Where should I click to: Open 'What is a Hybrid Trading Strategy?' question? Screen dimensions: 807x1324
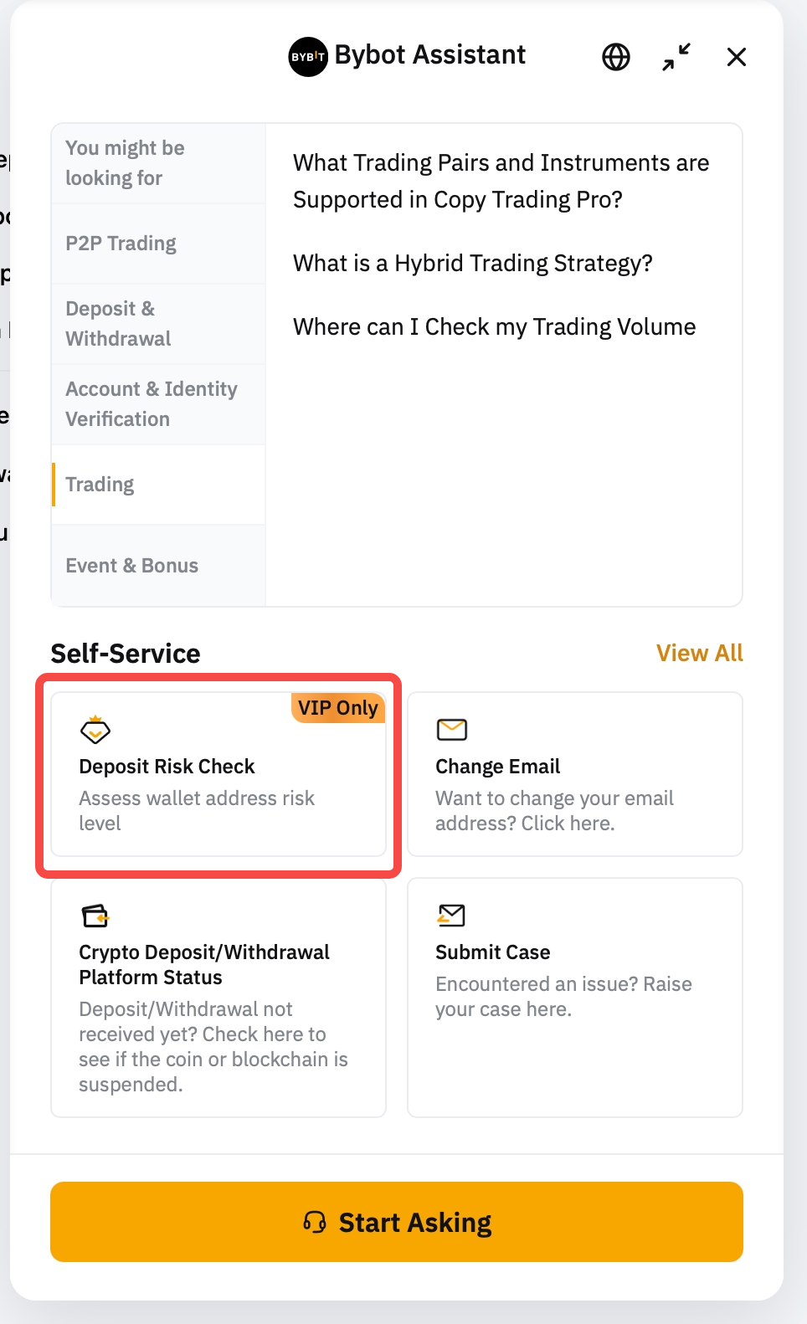pyautogui.click(x=473, y=264)
